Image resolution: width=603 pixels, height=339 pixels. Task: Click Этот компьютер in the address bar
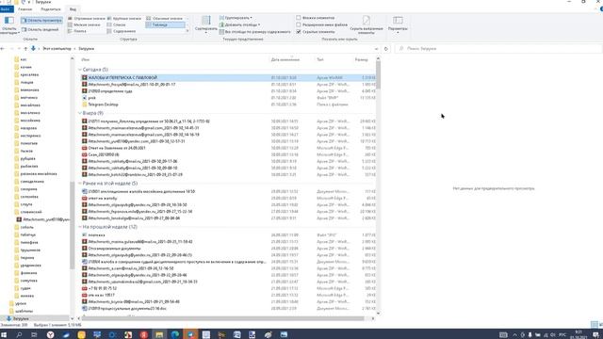pos(57,49)
